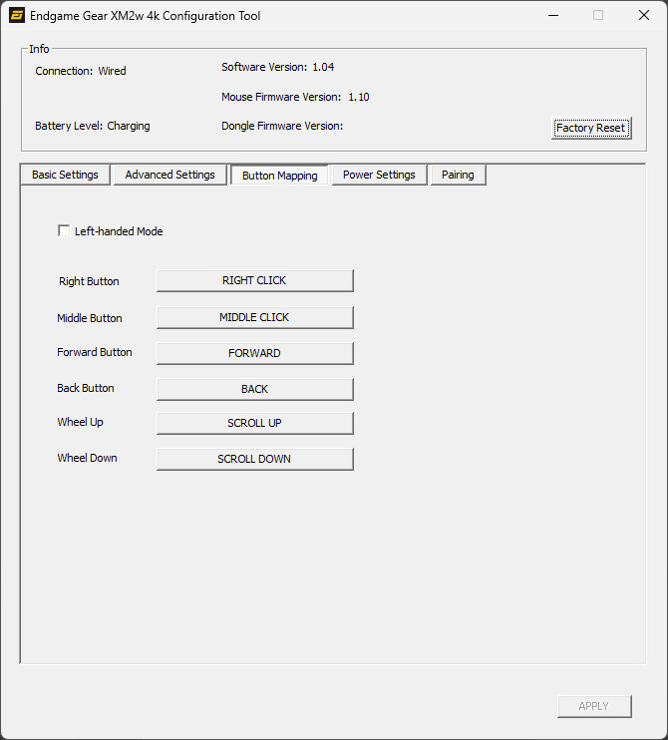Click the window title text
The height and width of the screenshot is (740, 668).
point(145,16)
